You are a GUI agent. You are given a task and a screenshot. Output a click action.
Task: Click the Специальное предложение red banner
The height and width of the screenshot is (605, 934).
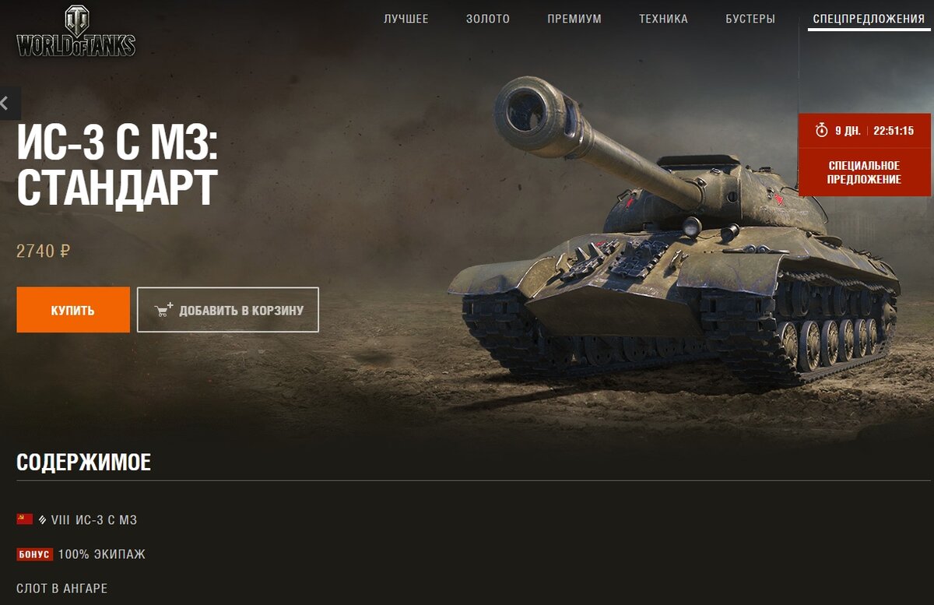tap(865, 172)
